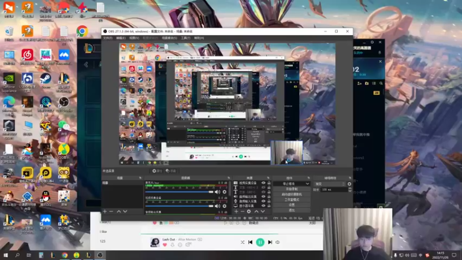Mute the second mixer track speaker icon
The image size is (462, 260).
tap(218, 206)
